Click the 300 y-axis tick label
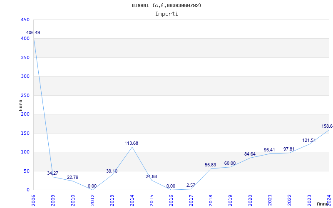333x208 pixels. pyautogui.click(x=25, y=77)
